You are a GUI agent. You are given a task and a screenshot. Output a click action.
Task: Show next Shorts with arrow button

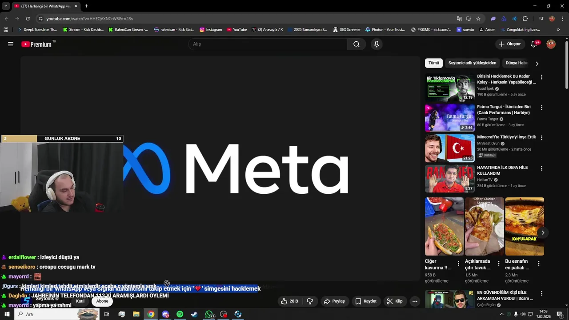point(543,233)
